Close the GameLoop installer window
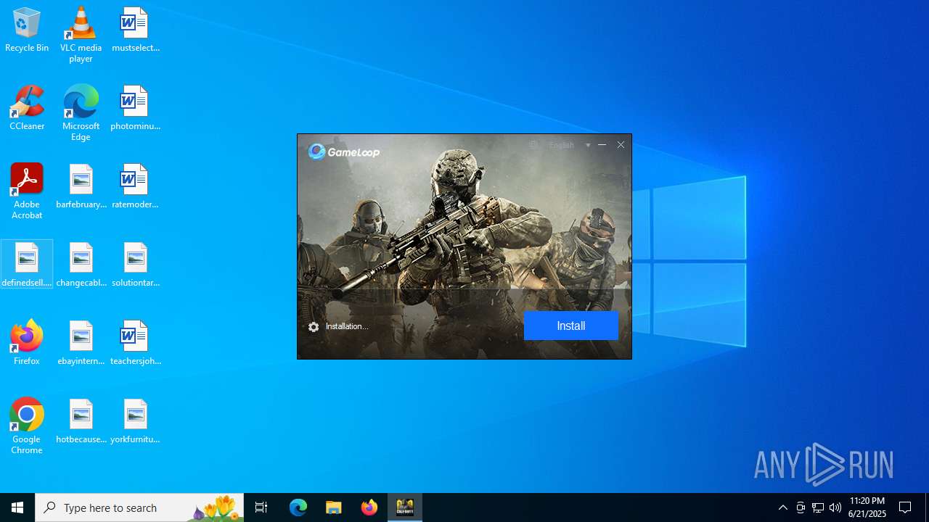 coord(621,145)
